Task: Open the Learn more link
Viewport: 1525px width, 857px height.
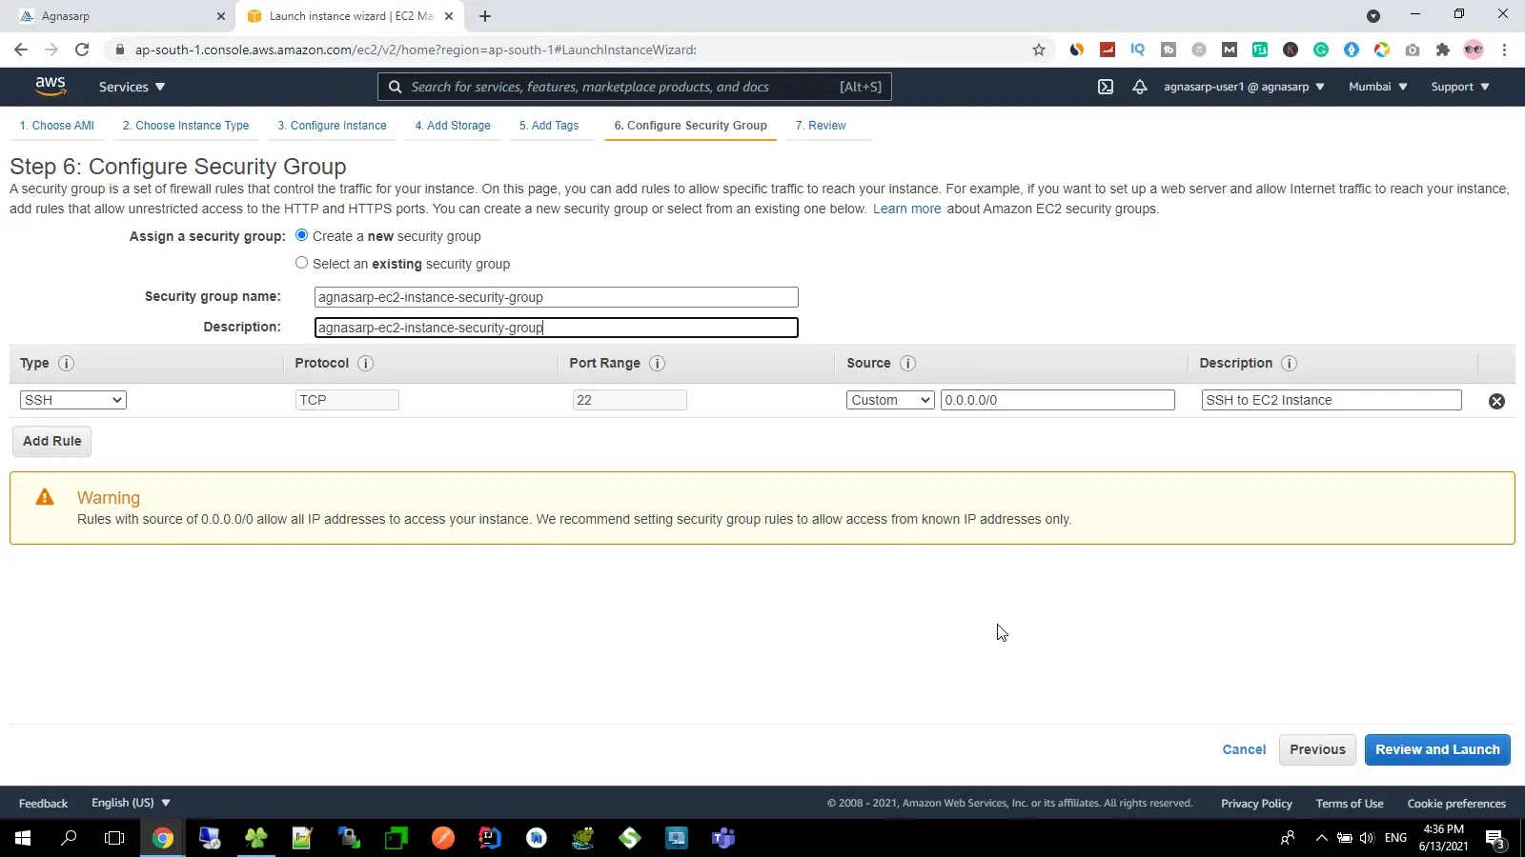Action: [906, 209]
